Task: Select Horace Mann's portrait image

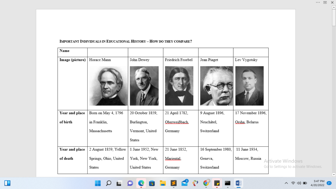Action: (108, 86)
